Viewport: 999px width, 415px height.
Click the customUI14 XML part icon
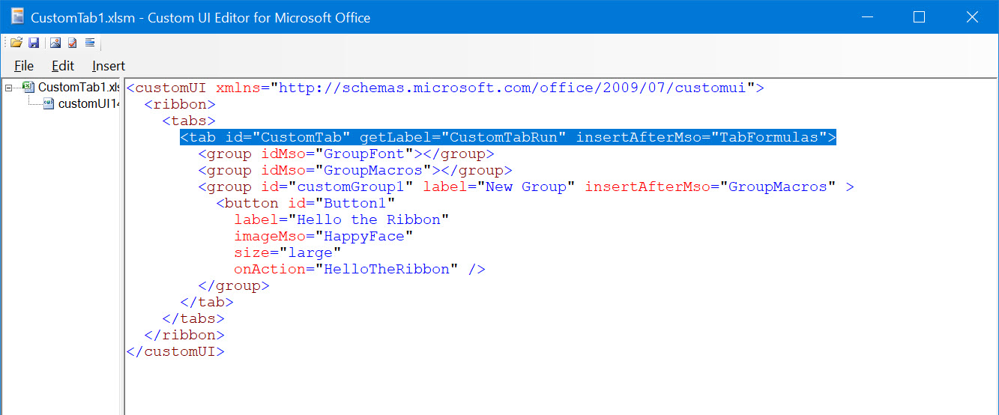coord(49,103)
